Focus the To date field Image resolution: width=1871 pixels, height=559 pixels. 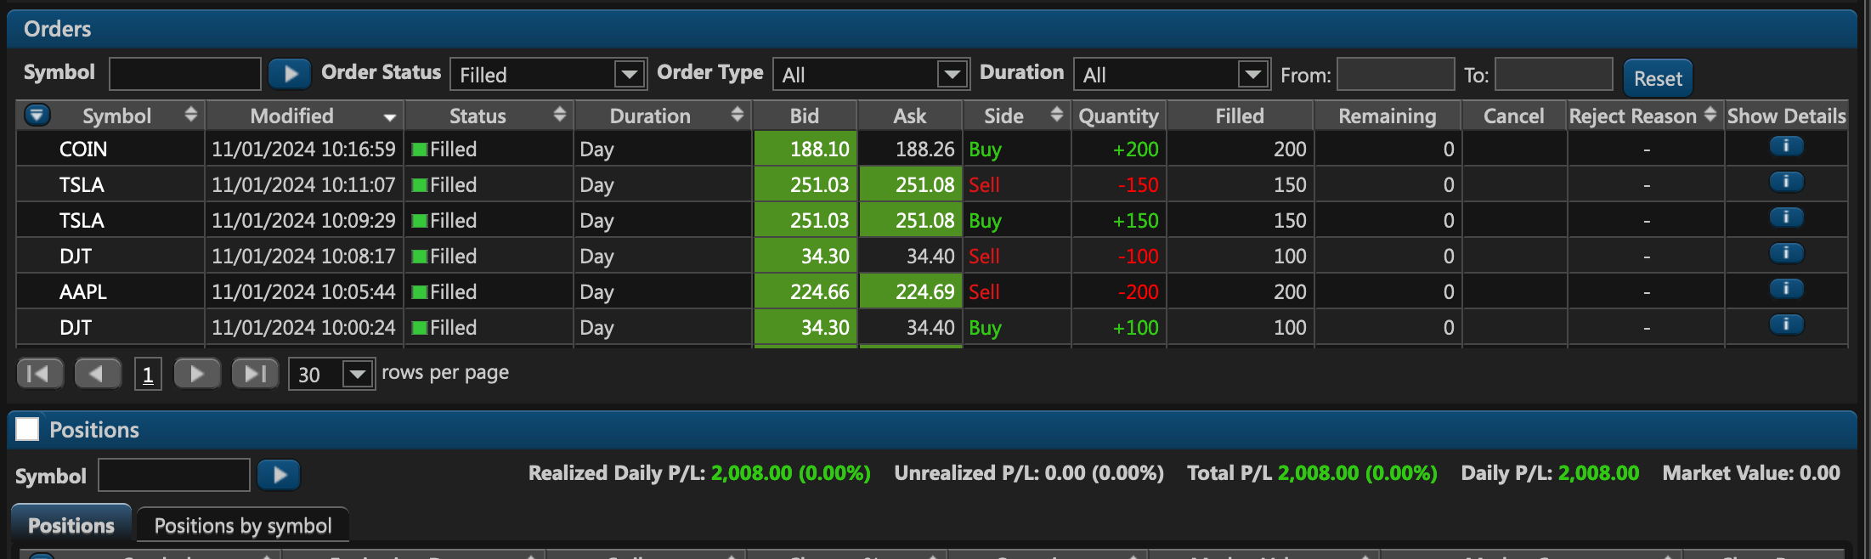[1553, 74]
